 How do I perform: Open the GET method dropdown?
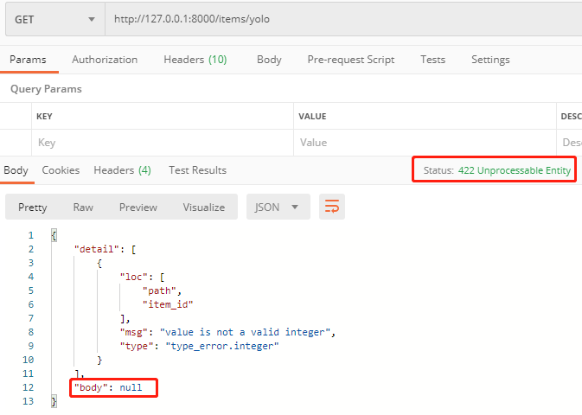pos(54,19)
